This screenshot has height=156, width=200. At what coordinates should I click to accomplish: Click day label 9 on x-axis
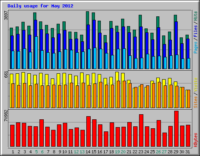(x=60, y=152)
